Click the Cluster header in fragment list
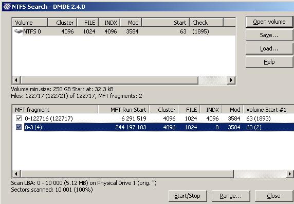294x204 pixels. tap(164, 110)
